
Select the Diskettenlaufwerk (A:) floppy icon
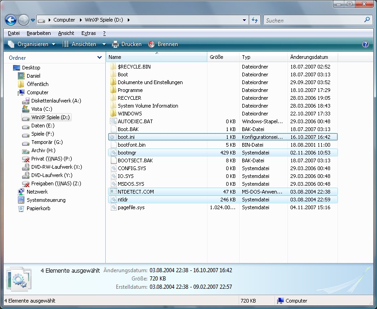pos(25,101)
